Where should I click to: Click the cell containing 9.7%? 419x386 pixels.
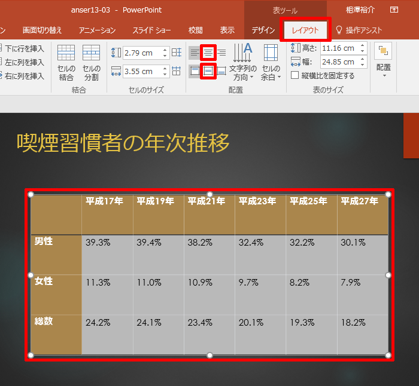(260, 295)
